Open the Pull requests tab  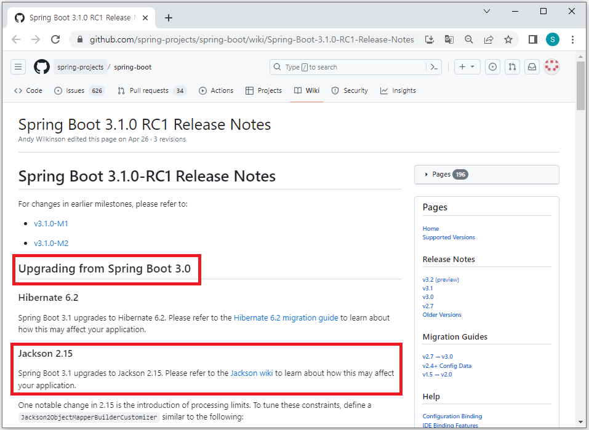coord(152,90)
